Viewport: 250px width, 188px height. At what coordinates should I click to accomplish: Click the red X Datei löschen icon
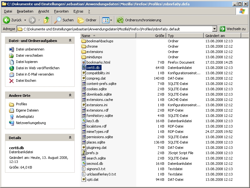pos(12,81)
